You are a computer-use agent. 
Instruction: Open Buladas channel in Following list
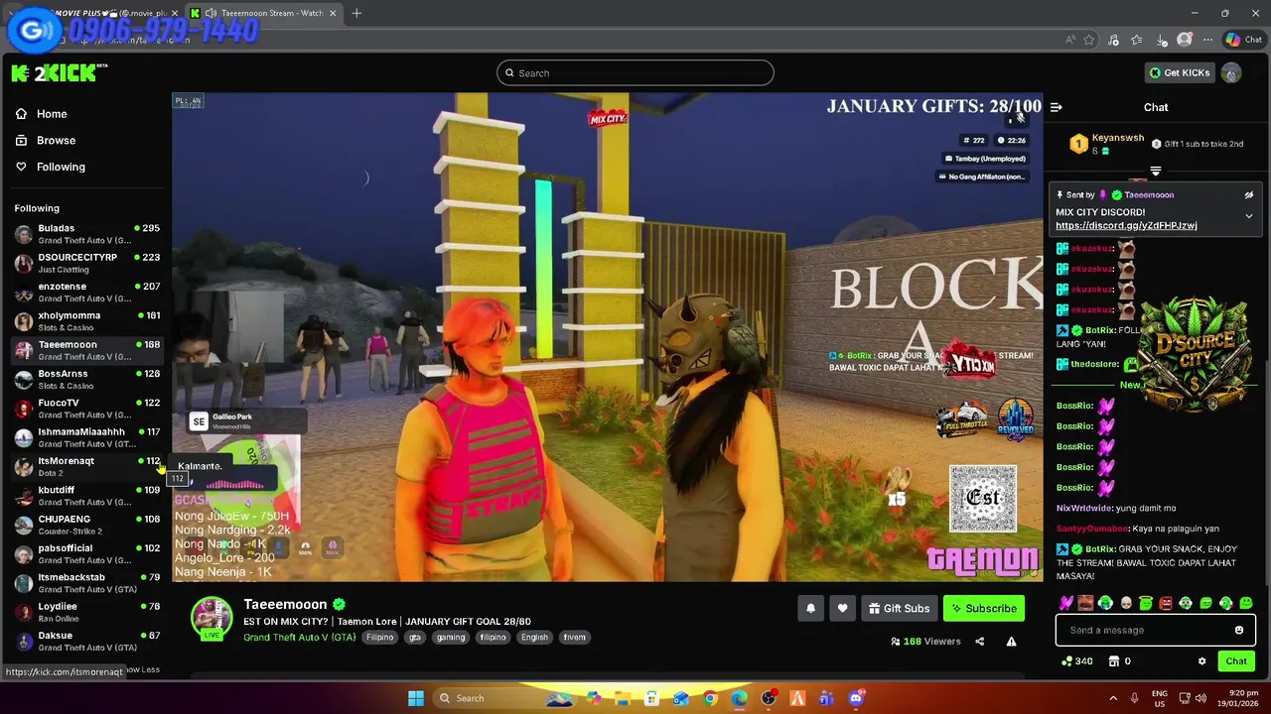[x=86, y=234]
